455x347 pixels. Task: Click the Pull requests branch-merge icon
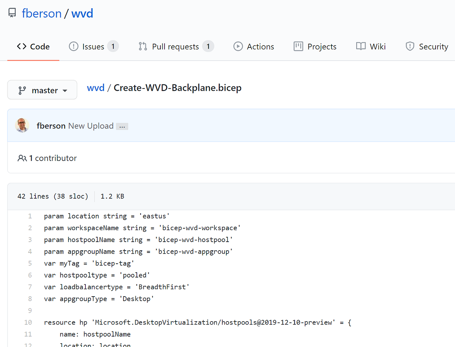[x=143, y=46]
